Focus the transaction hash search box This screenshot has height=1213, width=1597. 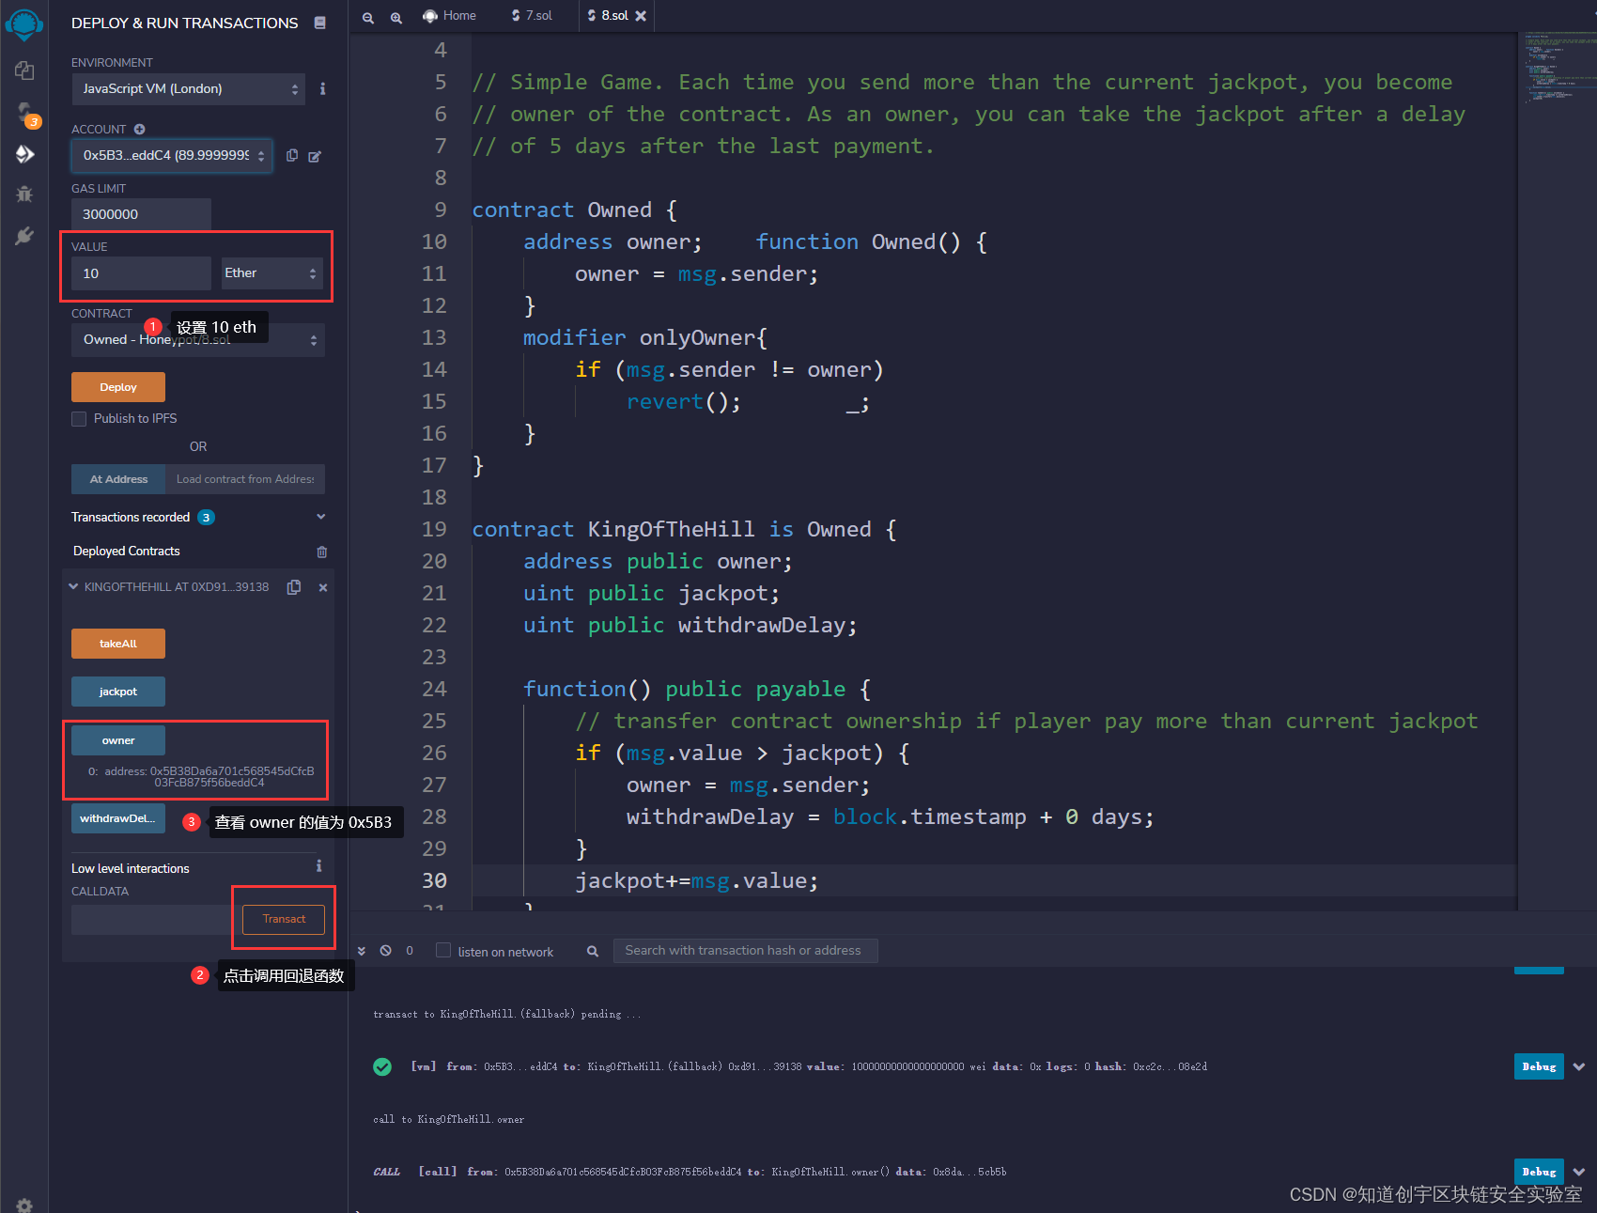(745, 951)
